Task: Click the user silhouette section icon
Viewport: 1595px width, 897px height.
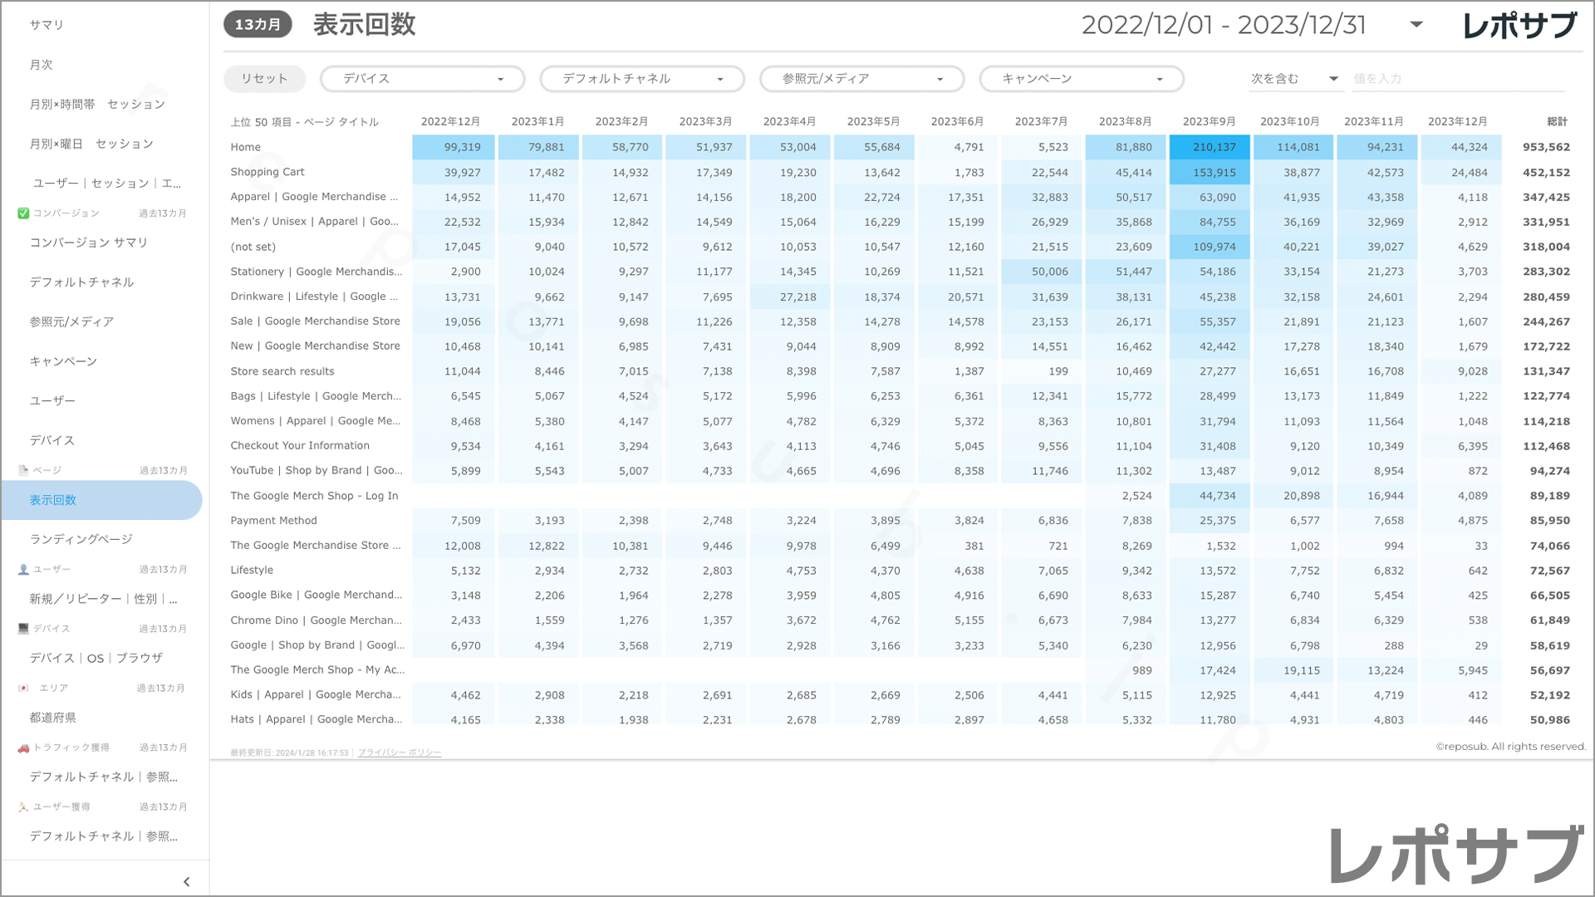Action: coord(23,570)
